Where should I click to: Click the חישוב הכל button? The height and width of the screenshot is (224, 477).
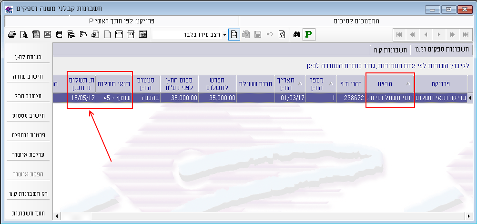tap(27, 96)
